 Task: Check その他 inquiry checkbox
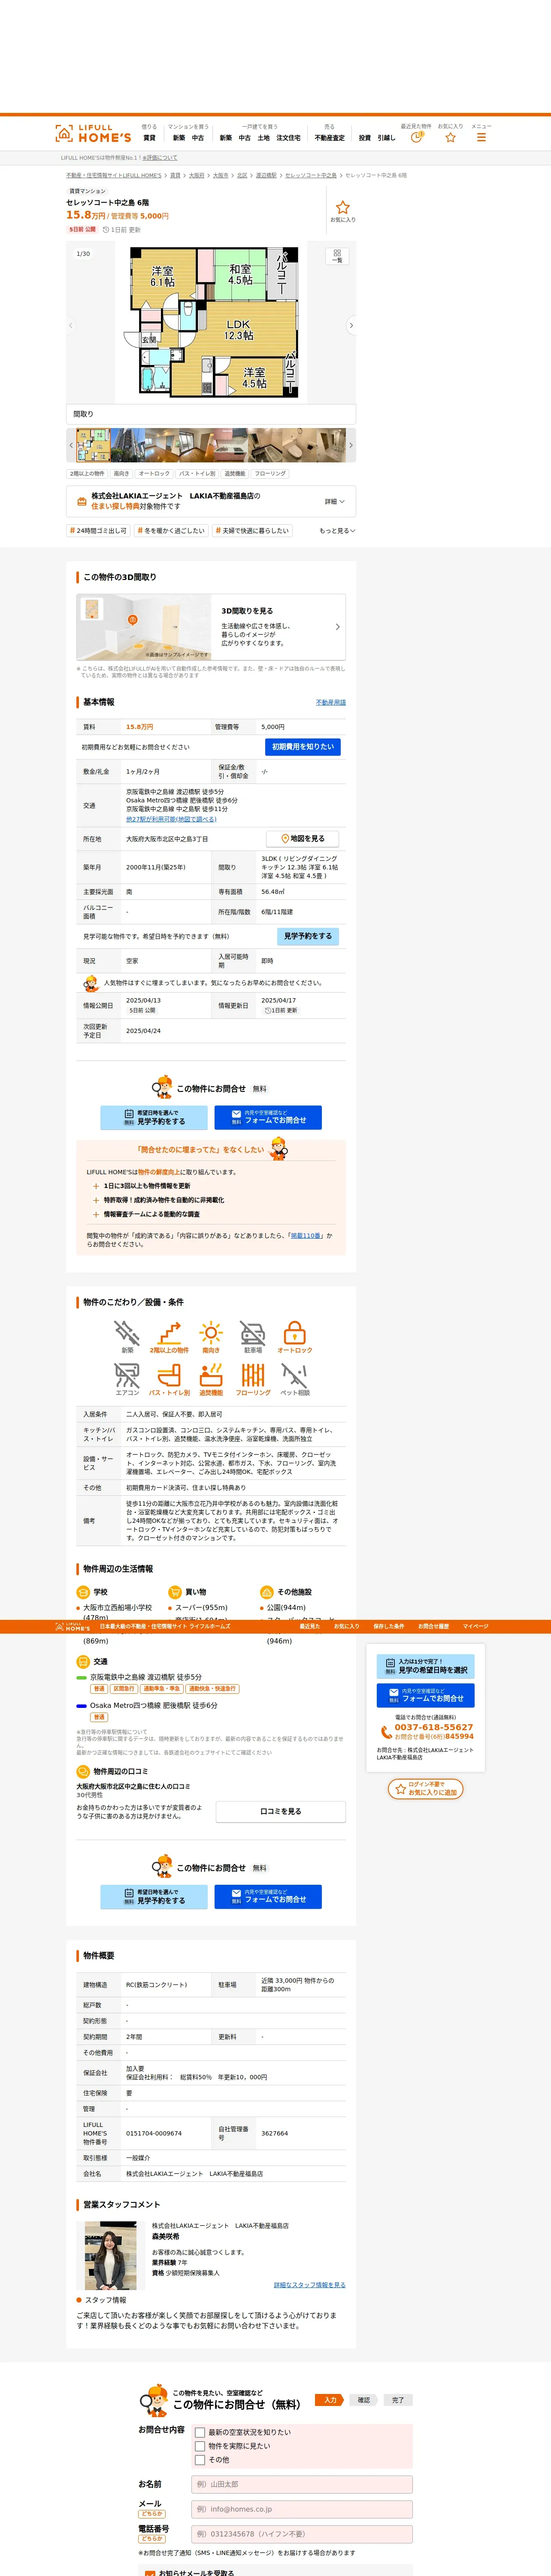200,2460
